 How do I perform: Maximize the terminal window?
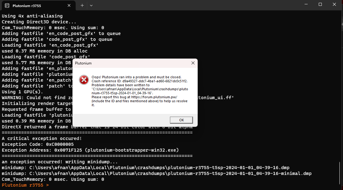[320, 4]
